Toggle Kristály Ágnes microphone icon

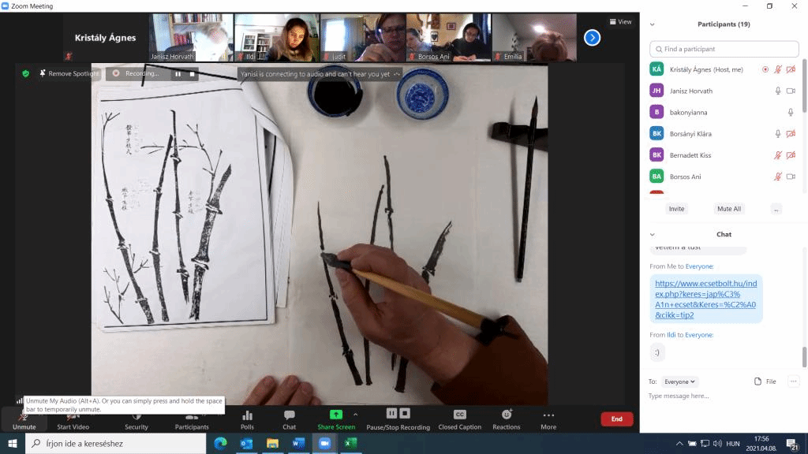pos(777,69)
